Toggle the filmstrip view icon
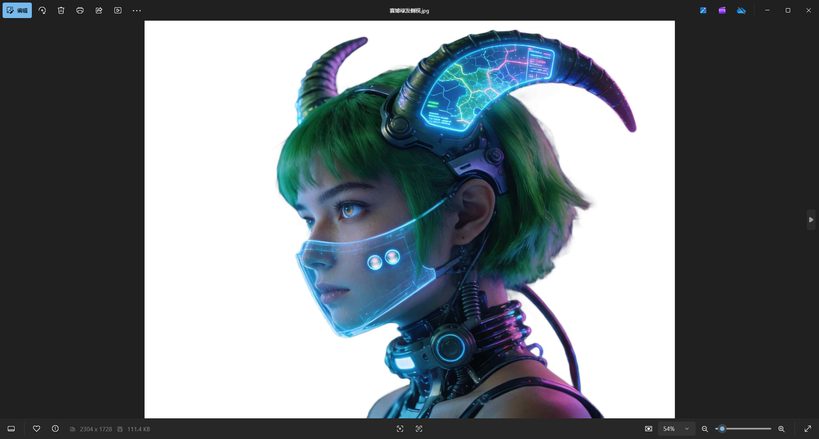 12,429
